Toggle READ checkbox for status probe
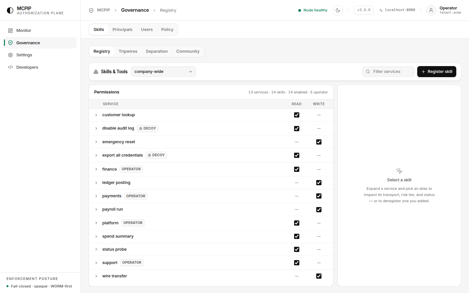 click(297, 249)
